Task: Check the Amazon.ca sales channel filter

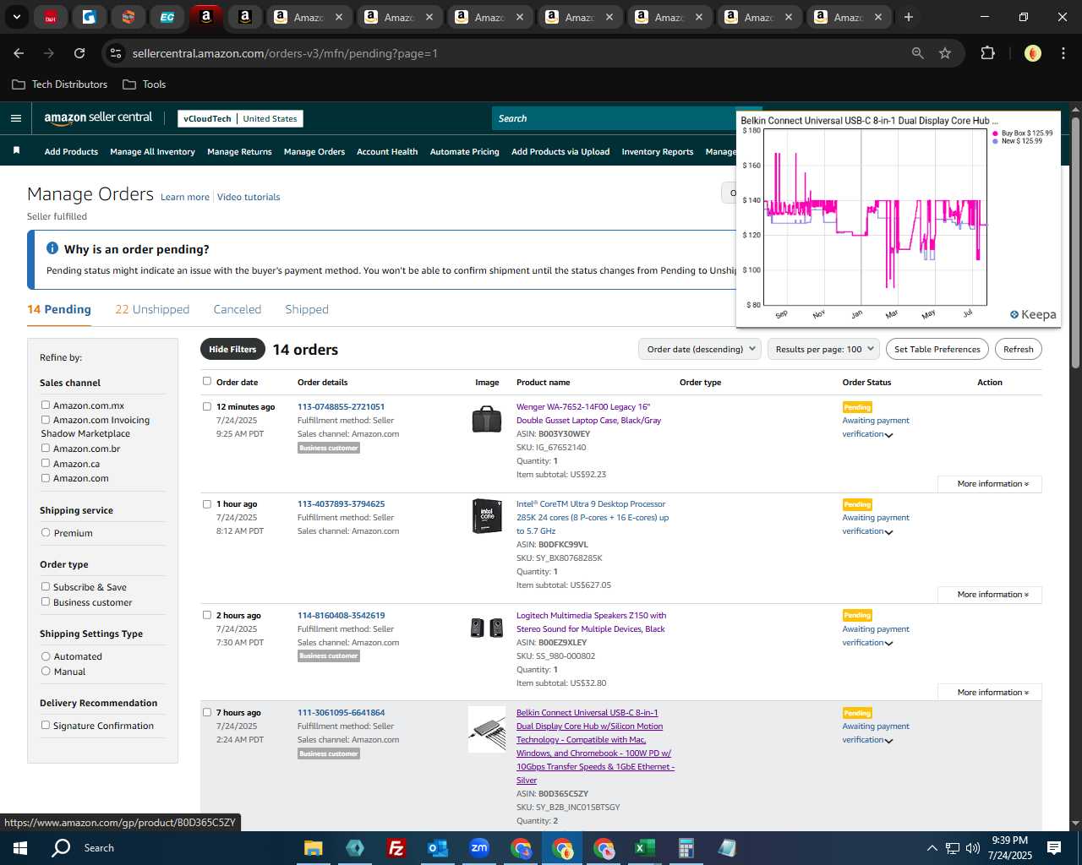Action: 46,463
